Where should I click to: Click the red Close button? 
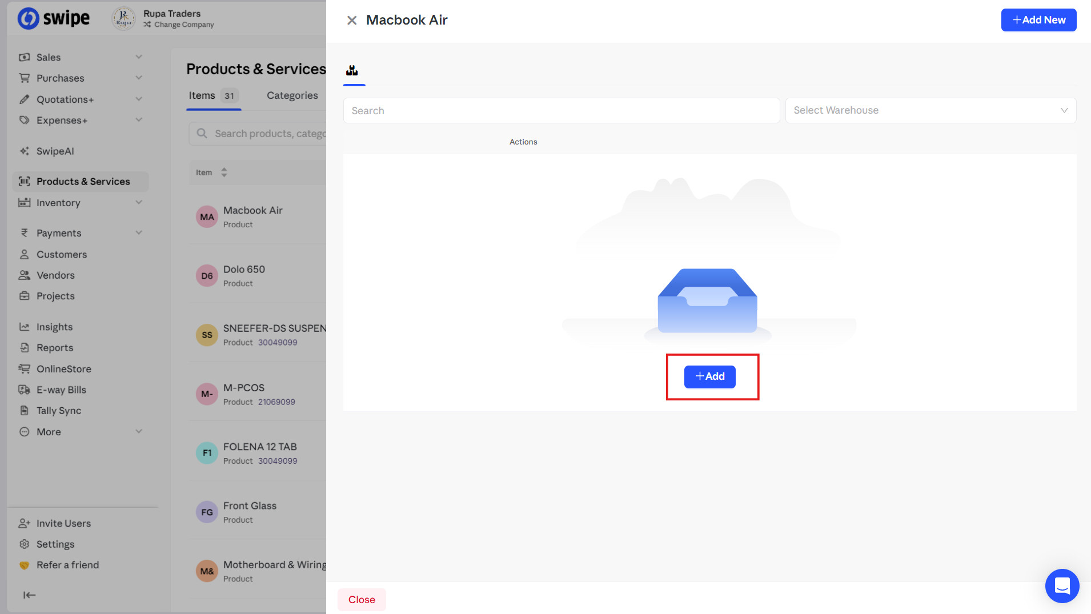tap(362, 599)
